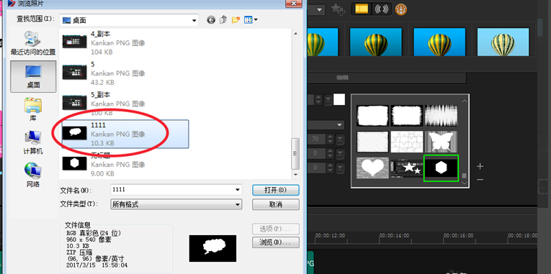Go back using the dialog's back arrow
Viewport: 551px width, 274px height.
coord(211,20)
